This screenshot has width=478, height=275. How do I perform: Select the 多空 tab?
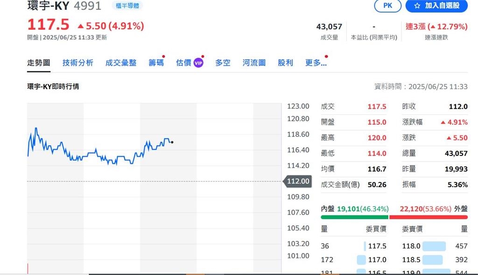pyautogui.click(x=223, y=62)
